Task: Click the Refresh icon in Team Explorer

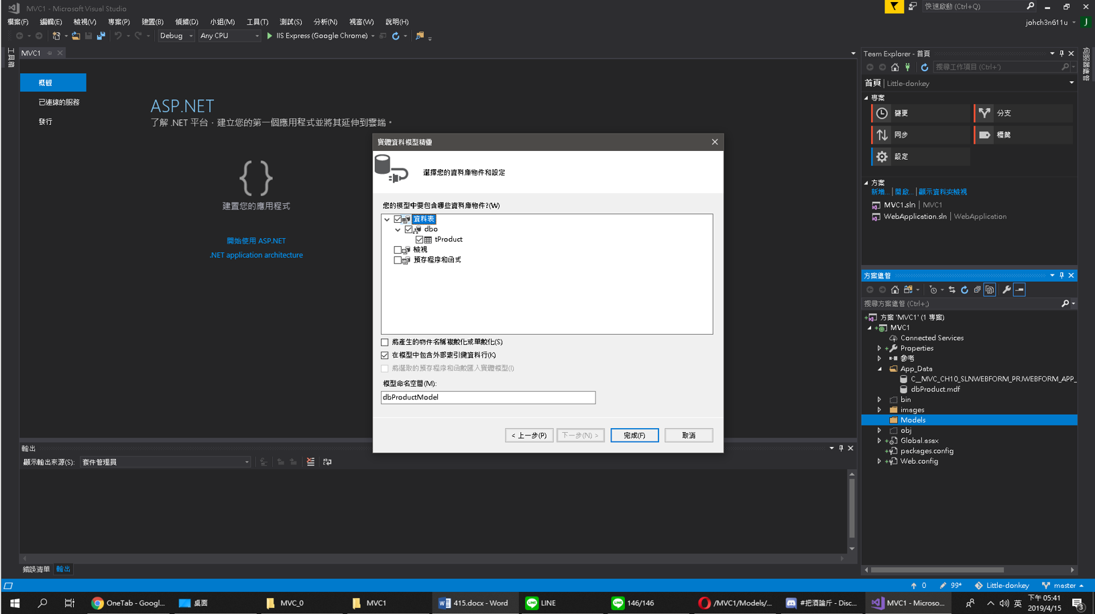Action: click(x=925, y=67)
